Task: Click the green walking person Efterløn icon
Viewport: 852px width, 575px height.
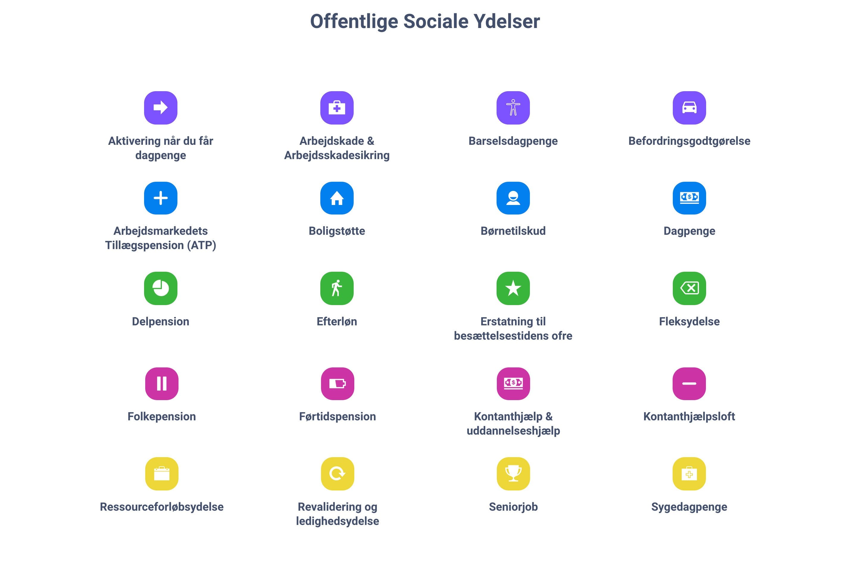Action: tap(337, 288)
